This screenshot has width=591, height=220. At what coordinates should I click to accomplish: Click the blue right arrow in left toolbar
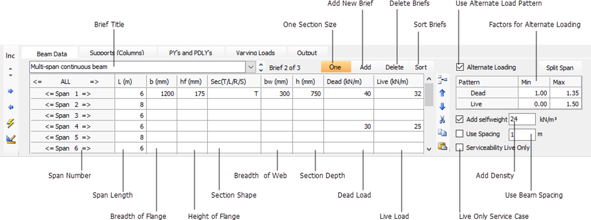click(11, 91)
